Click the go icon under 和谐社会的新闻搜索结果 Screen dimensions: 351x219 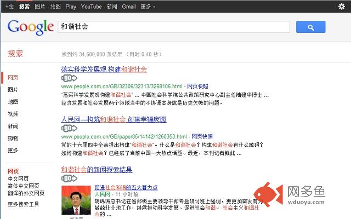click(69, 178)
